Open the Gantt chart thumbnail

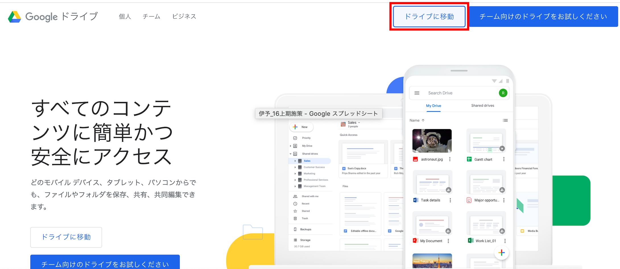[486, 141]
